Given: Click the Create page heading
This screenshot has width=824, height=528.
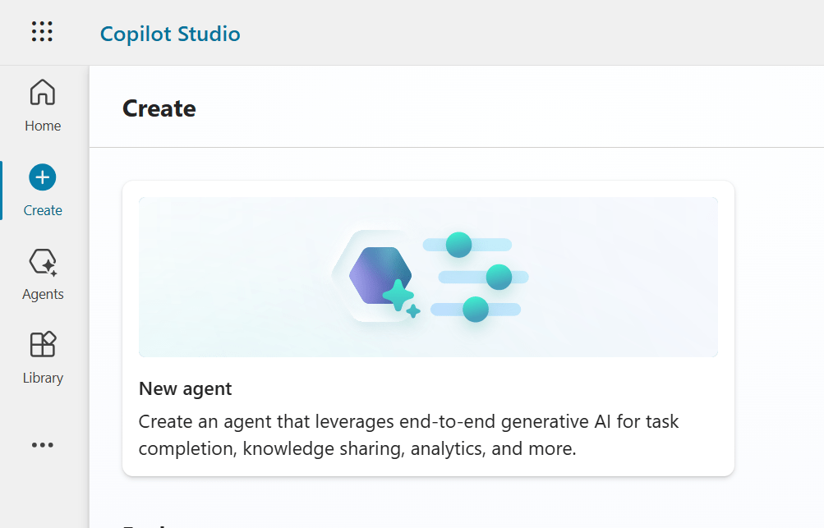Looking at the screenshot, I should click(159, 108).
